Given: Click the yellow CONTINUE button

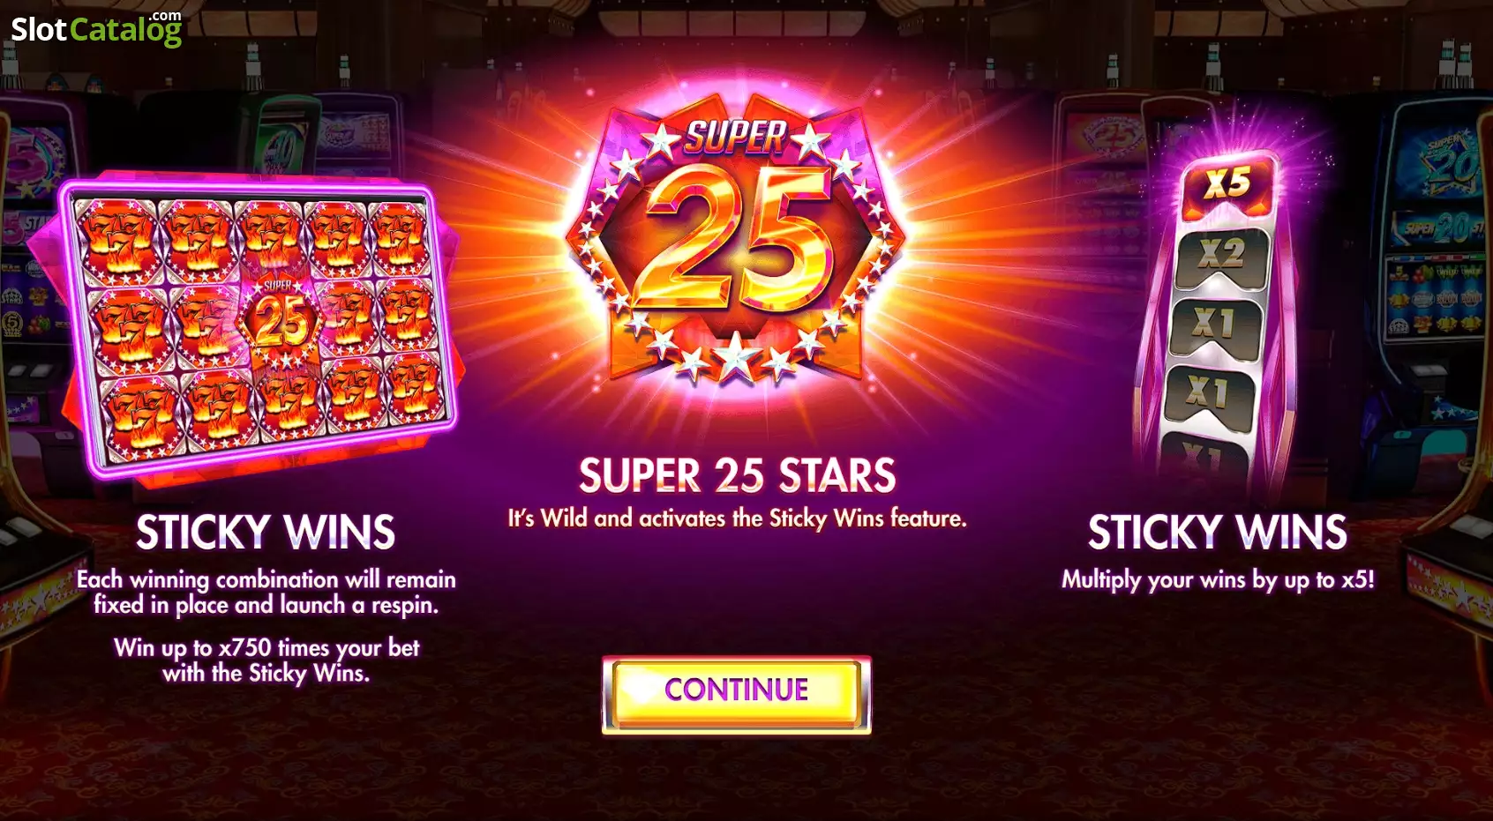Looking at the screenshot, I should [736, 695].
